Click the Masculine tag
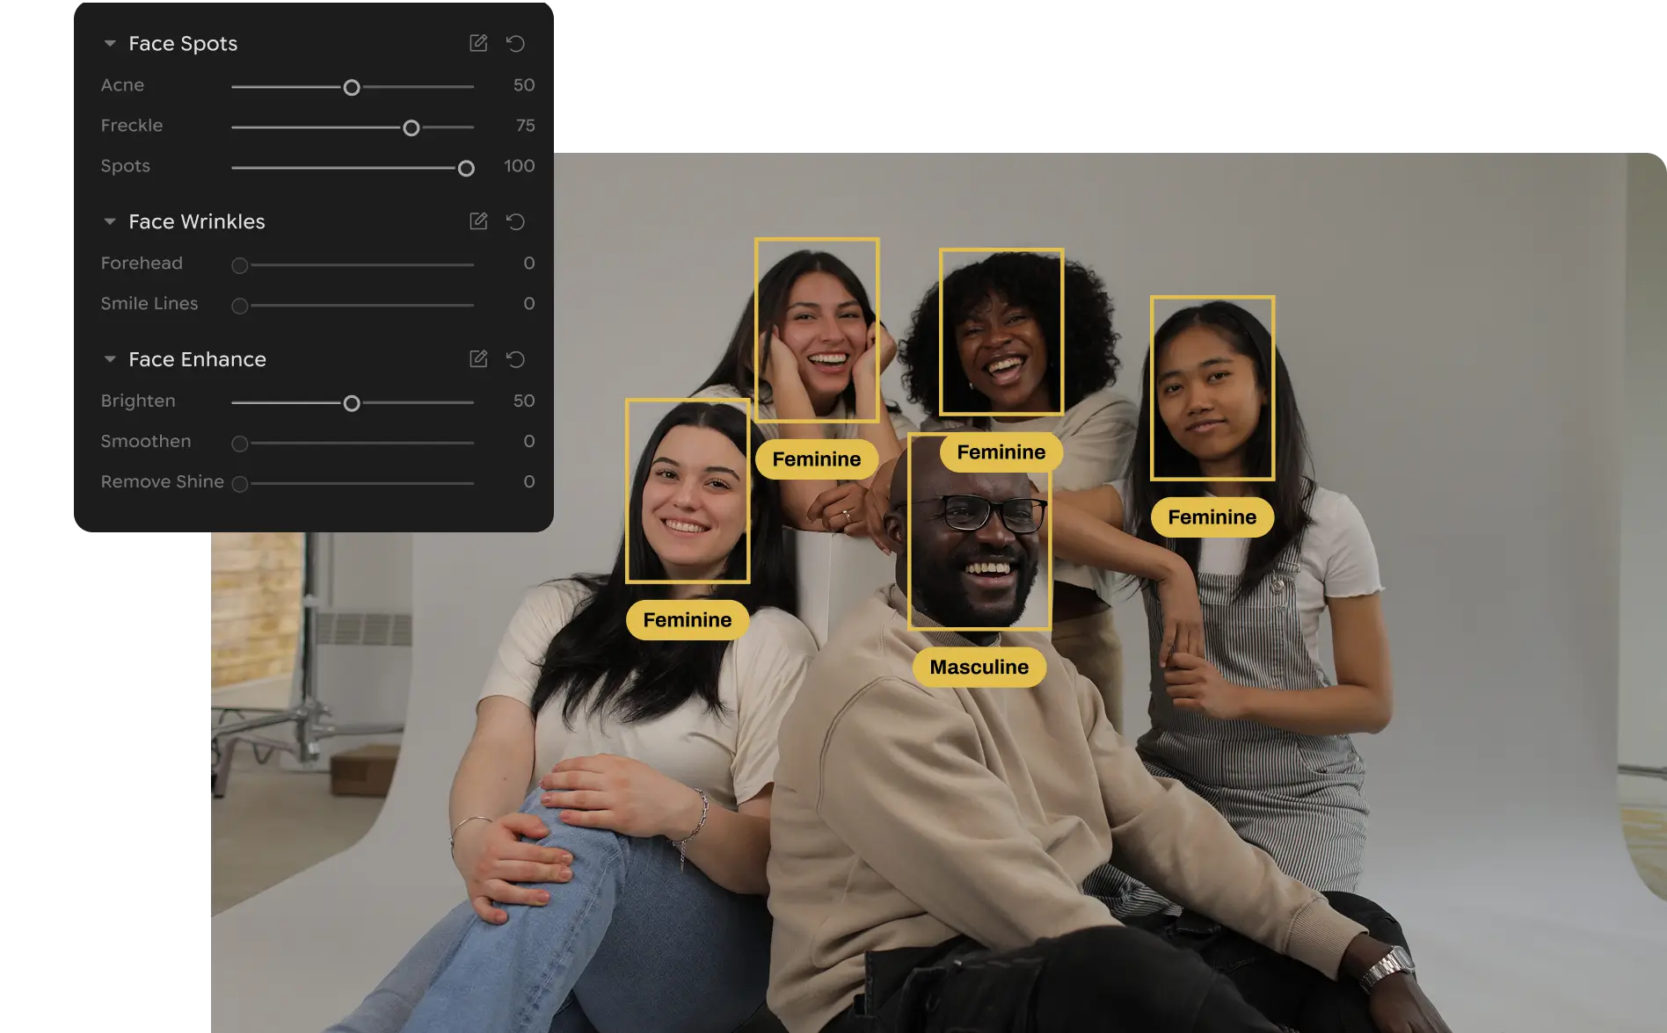 pyautogui.click(x=979, y=668)
